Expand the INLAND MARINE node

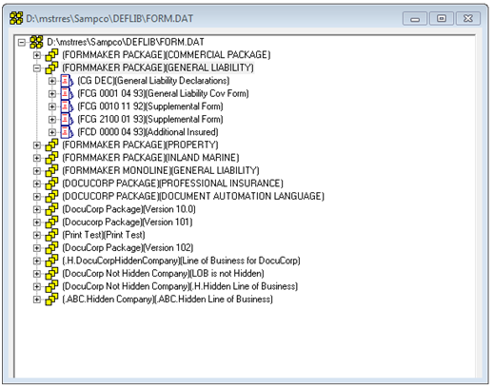pyautogui.click(x=37, y=158)
